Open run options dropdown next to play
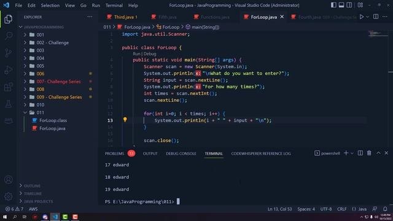This screenshot has height=221, width=393. [x=367, y=17]
